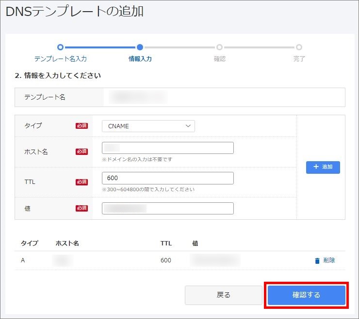This screenshot has height=319, width=359.
Task: Click the TTL column header in the records table
Action: [166, 243]
